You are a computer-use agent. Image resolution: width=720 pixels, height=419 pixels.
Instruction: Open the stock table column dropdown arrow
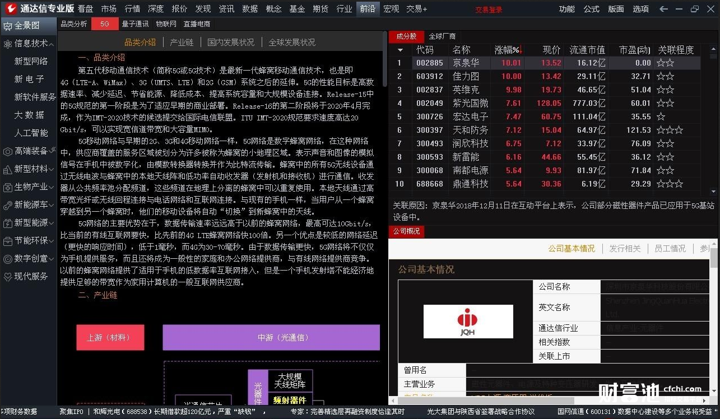coord(400,50)
